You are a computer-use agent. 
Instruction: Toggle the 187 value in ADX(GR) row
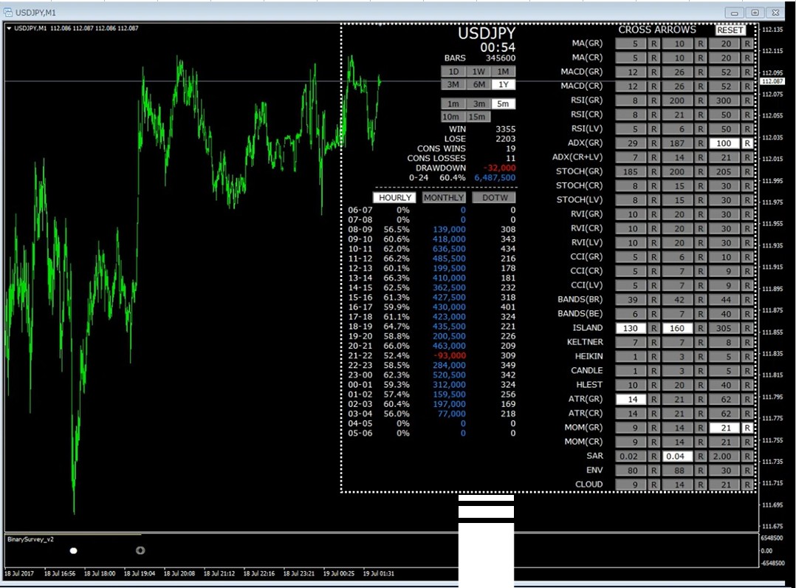tap(678, 144)
